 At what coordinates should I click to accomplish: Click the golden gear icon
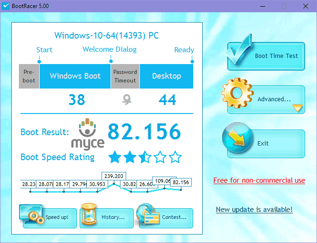point(237,93)
